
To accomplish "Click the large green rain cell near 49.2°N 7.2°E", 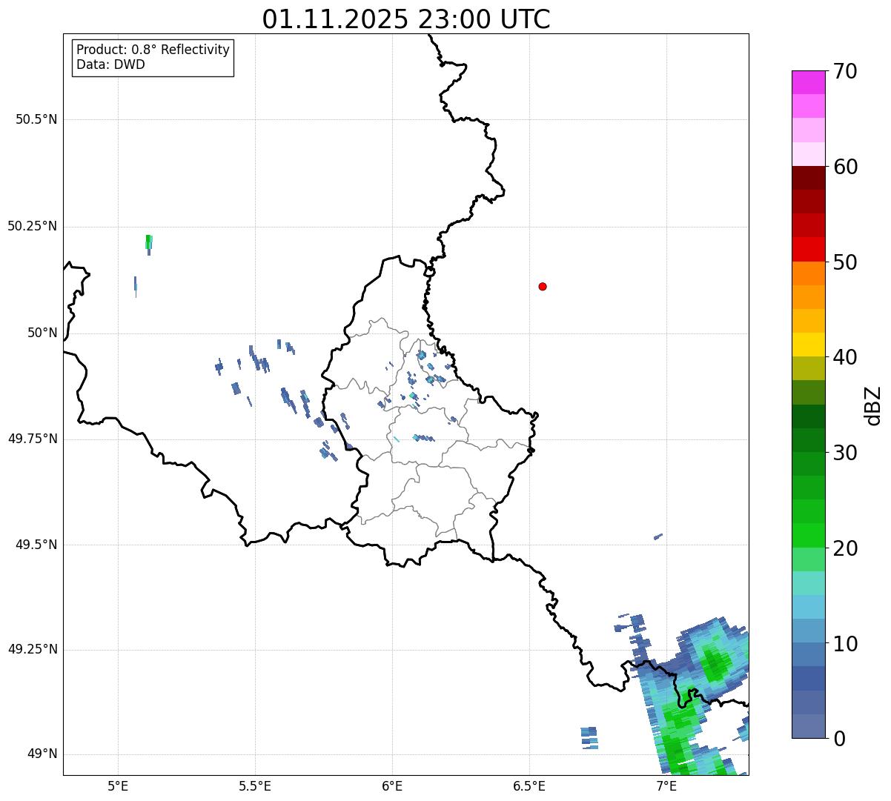I will (x=715, y=662).
